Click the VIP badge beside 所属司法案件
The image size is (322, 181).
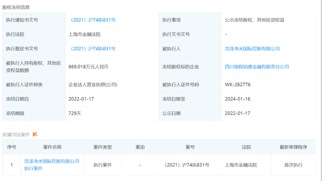coord(35,135)
